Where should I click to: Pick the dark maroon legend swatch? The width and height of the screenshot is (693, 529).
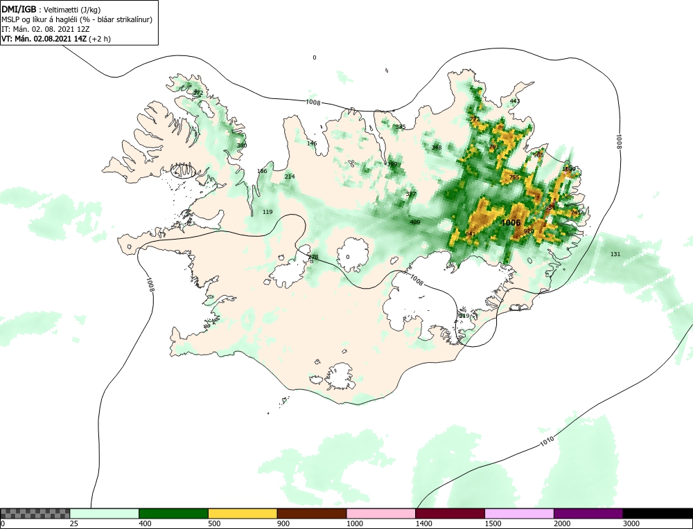point(450,514)
